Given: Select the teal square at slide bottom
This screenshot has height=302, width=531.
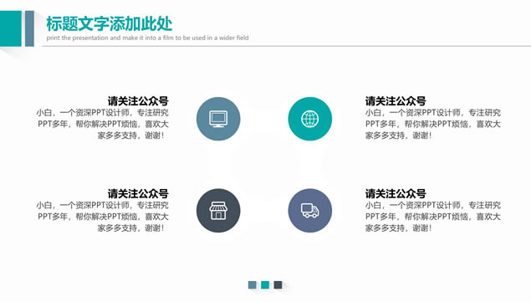Looking at the screenshot, I should [x=265, y=284].
